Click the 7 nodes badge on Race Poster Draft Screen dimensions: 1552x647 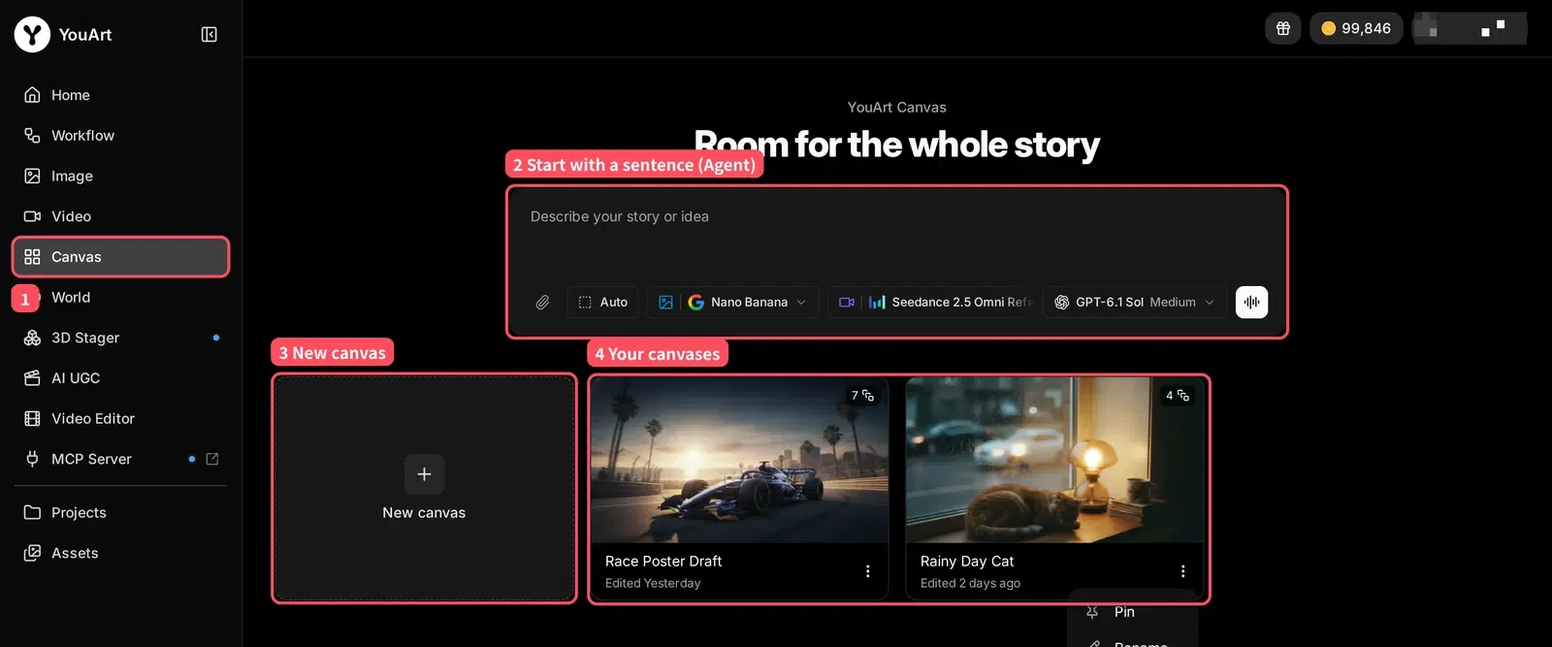(862, 395)
